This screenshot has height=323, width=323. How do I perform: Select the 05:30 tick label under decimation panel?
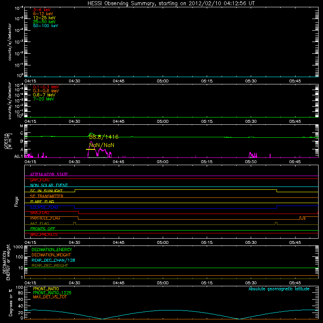click(251, 283)
